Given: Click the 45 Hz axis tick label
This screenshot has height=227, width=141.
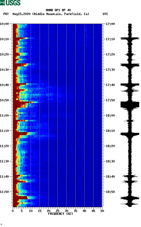Looking at the screenshot, I should [x=93, y=211].
